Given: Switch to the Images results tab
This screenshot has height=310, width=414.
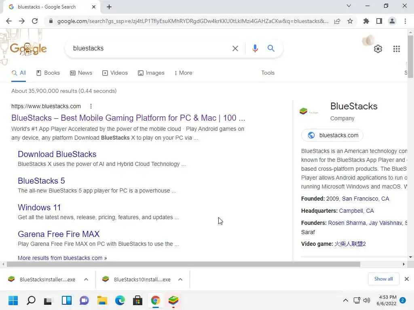Looking at the screenshot, I should [x=151, y=73].
